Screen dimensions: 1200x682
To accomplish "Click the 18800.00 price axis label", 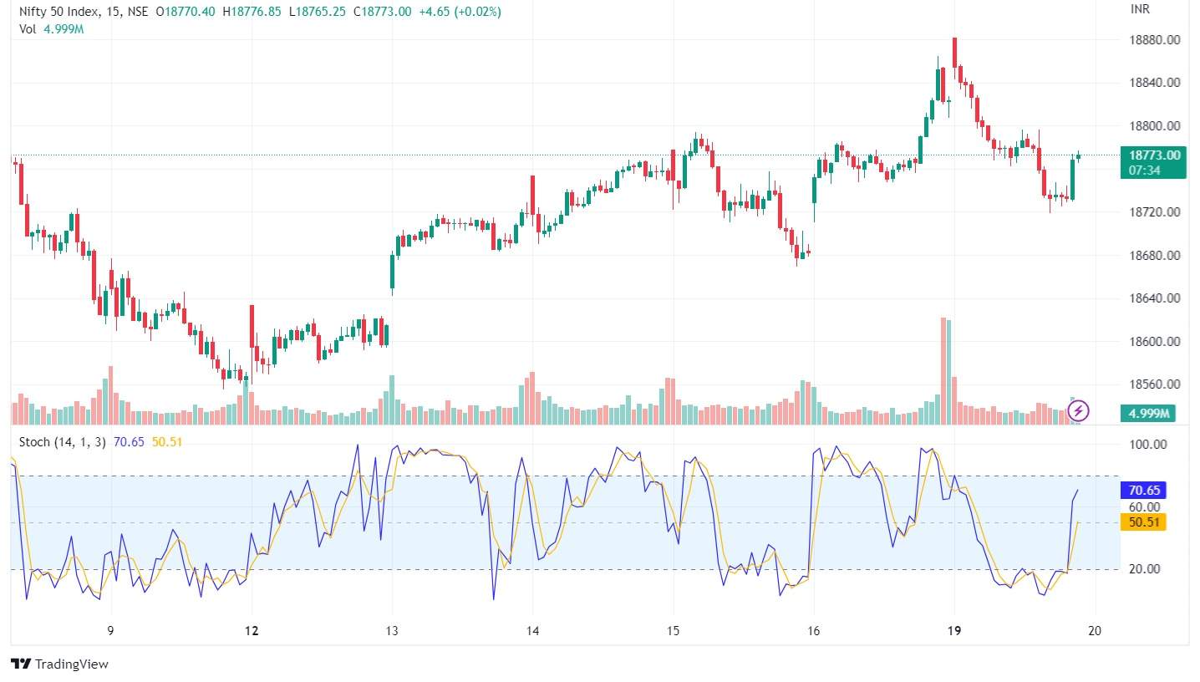I will click(x=1154, y=126).
